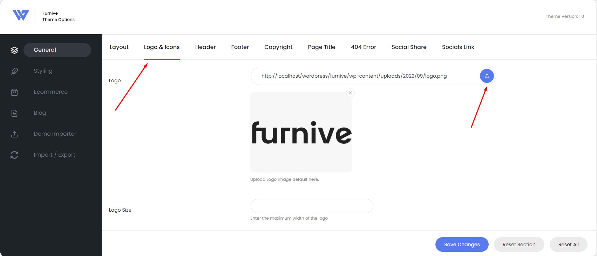
Task: Open the Socials Link tab
Action: [458, 47]
